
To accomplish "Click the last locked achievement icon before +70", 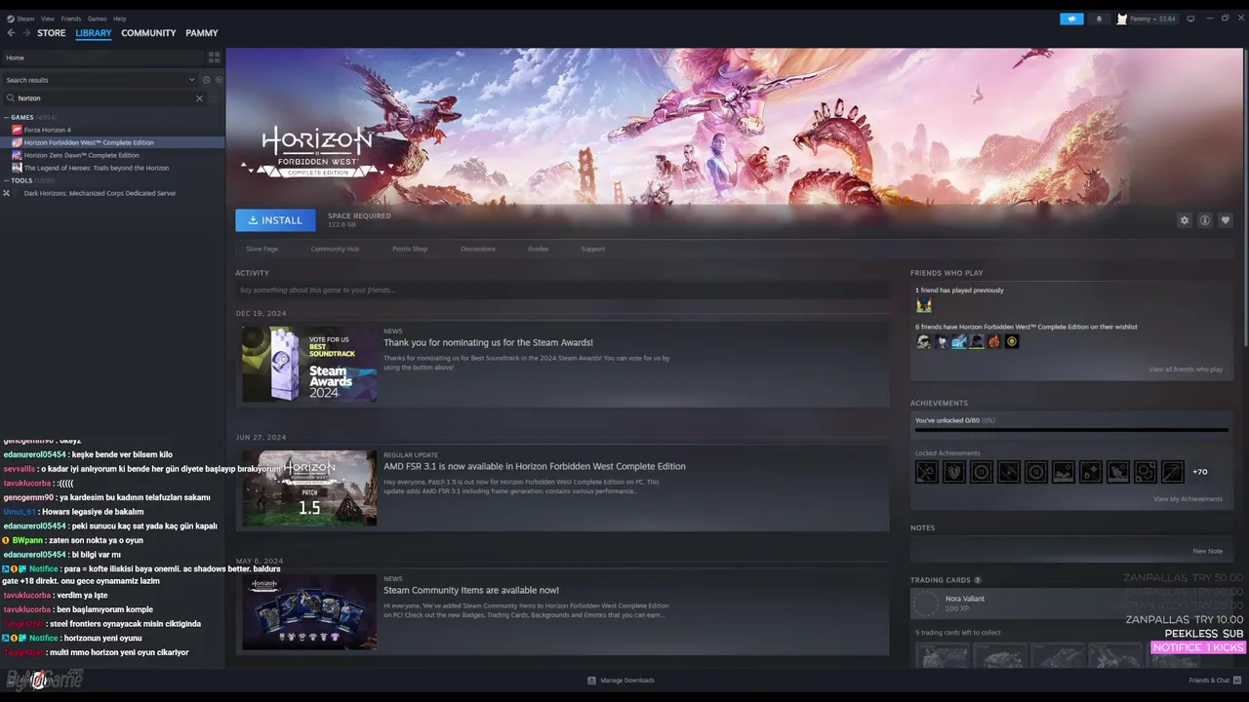I will (x=1173, y=472).
